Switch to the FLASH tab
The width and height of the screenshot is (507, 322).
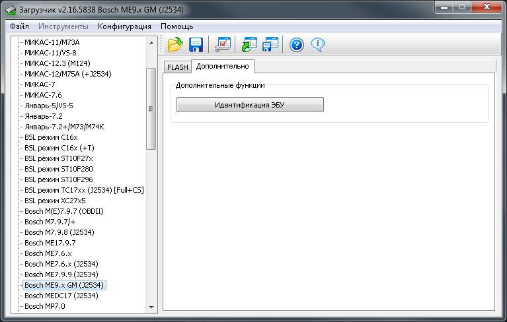177,67
